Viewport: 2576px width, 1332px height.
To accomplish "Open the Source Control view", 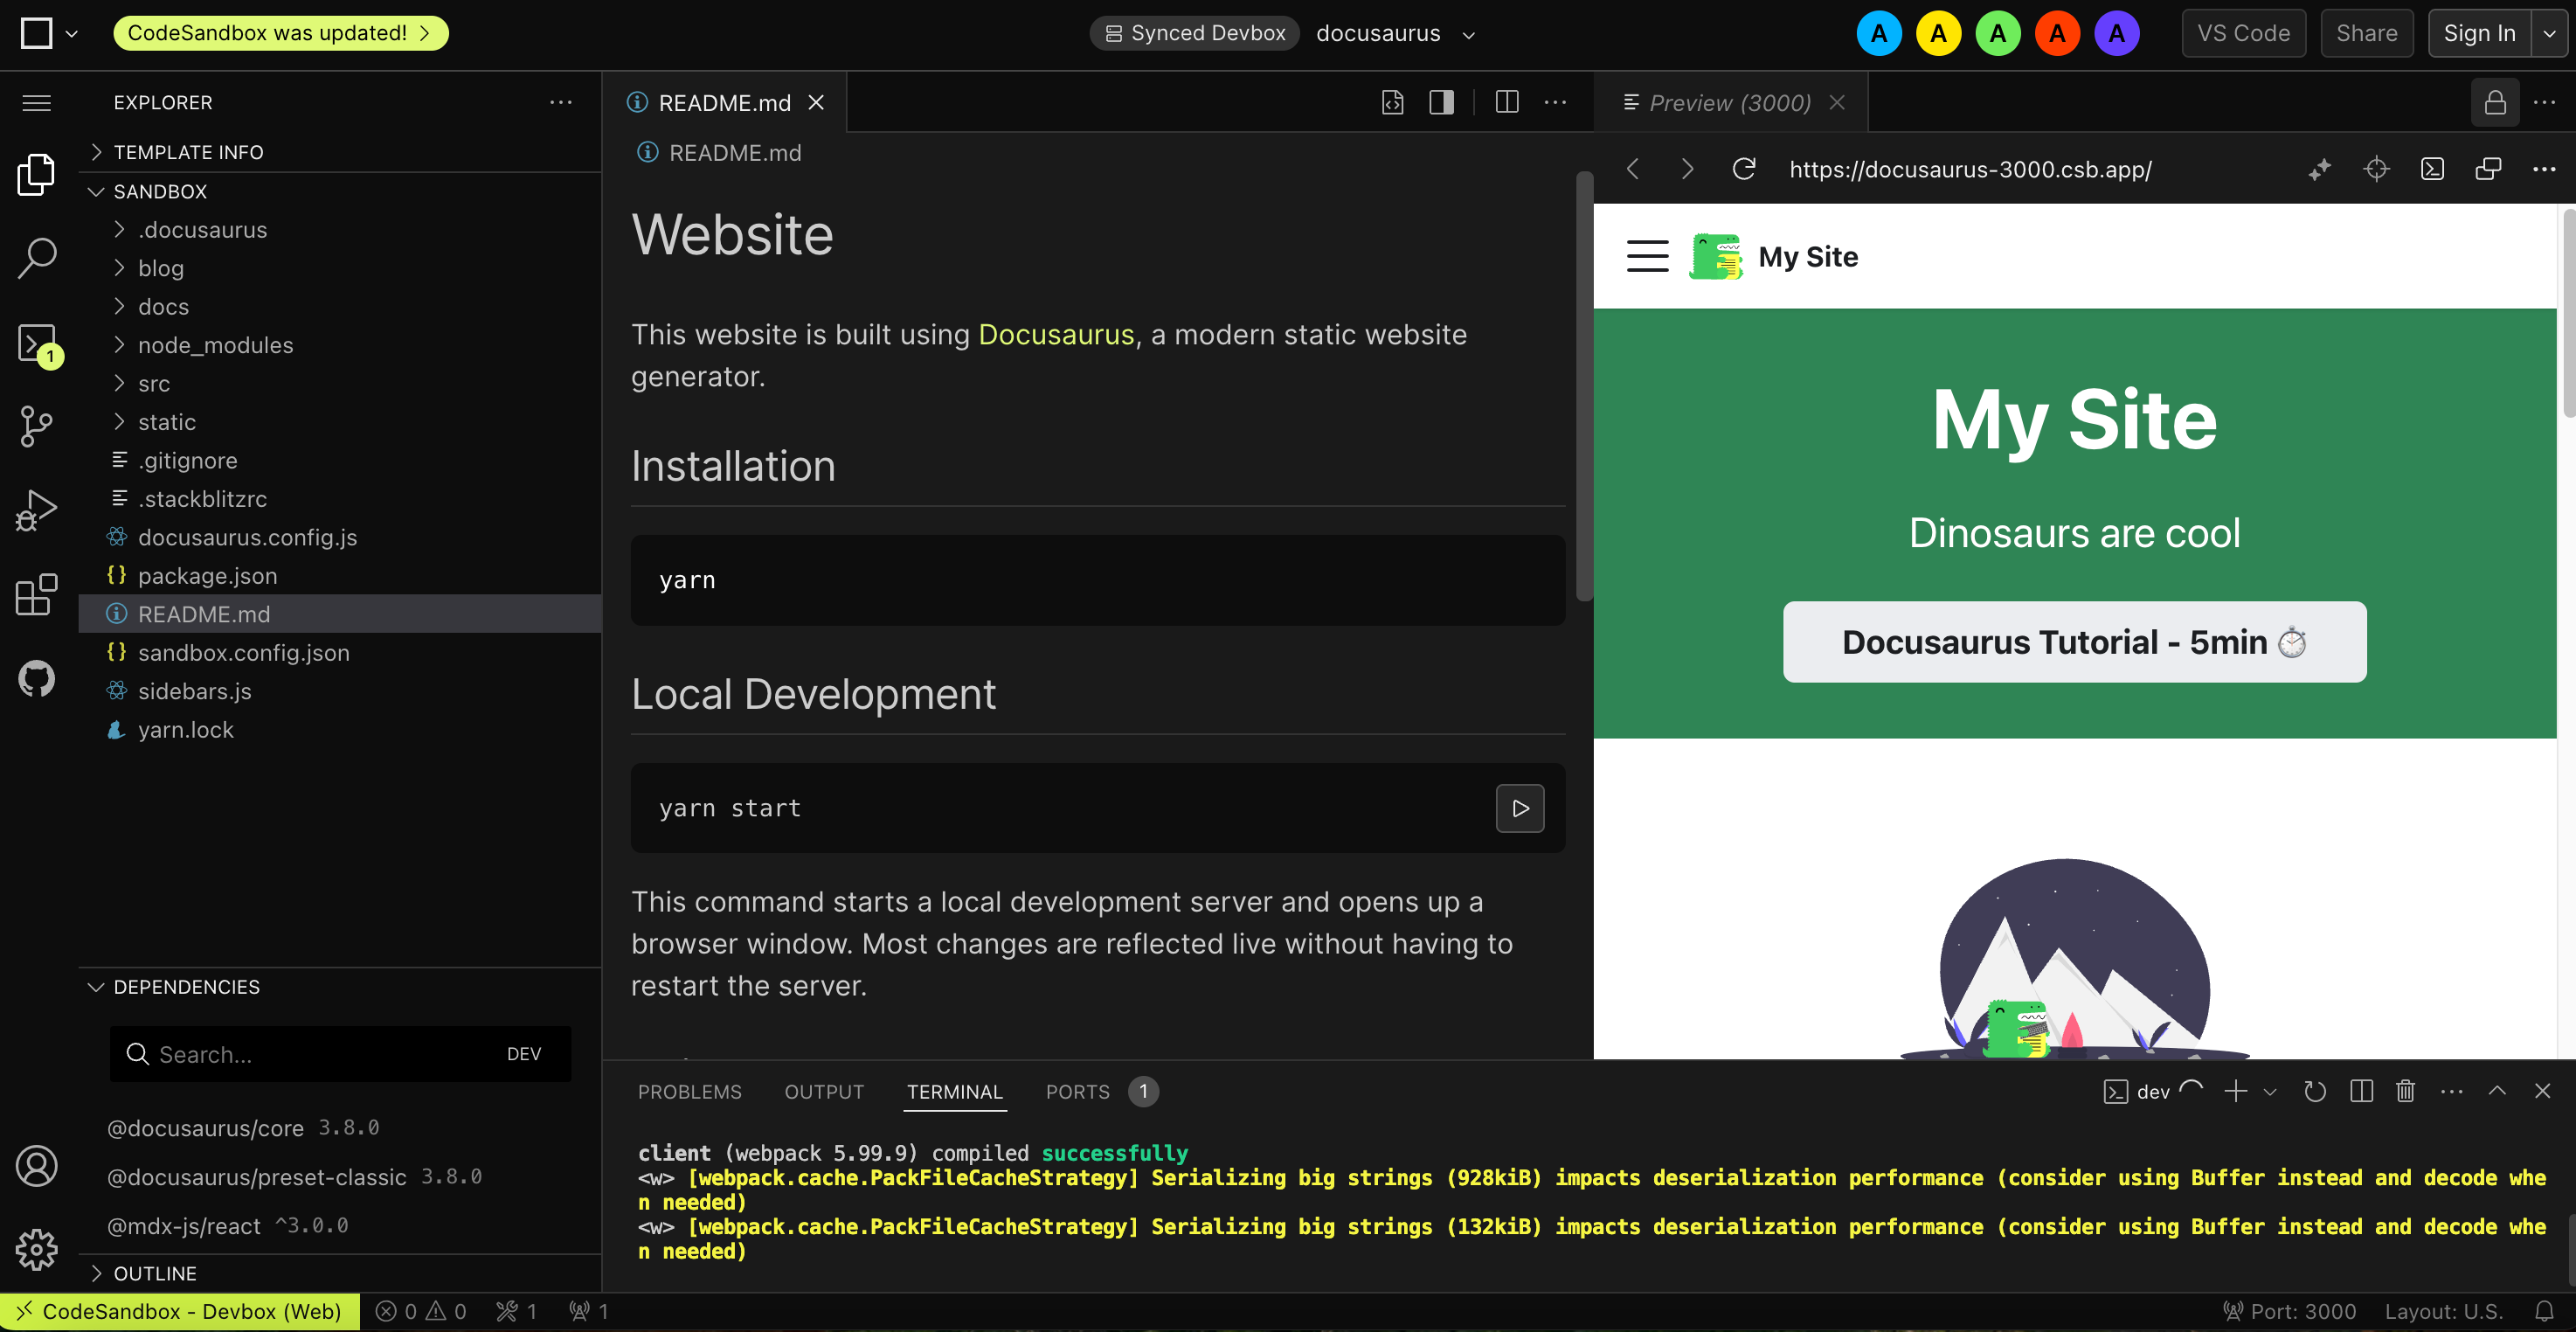I will pyautogui.click(x=37, y=426).
